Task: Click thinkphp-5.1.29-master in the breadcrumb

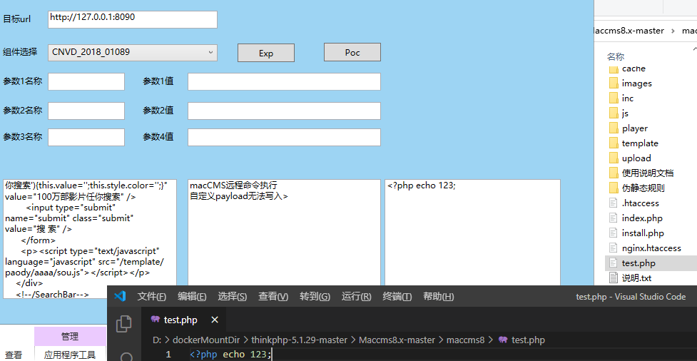Action: click(299, 340)
